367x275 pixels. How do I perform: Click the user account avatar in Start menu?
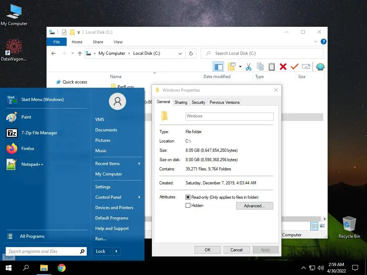tap(118, 101)
